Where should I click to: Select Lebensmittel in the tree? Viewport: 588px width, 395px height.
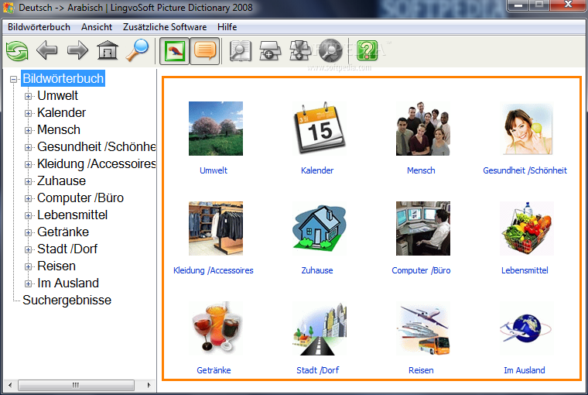pyautogui.click(x=73, y=215)
